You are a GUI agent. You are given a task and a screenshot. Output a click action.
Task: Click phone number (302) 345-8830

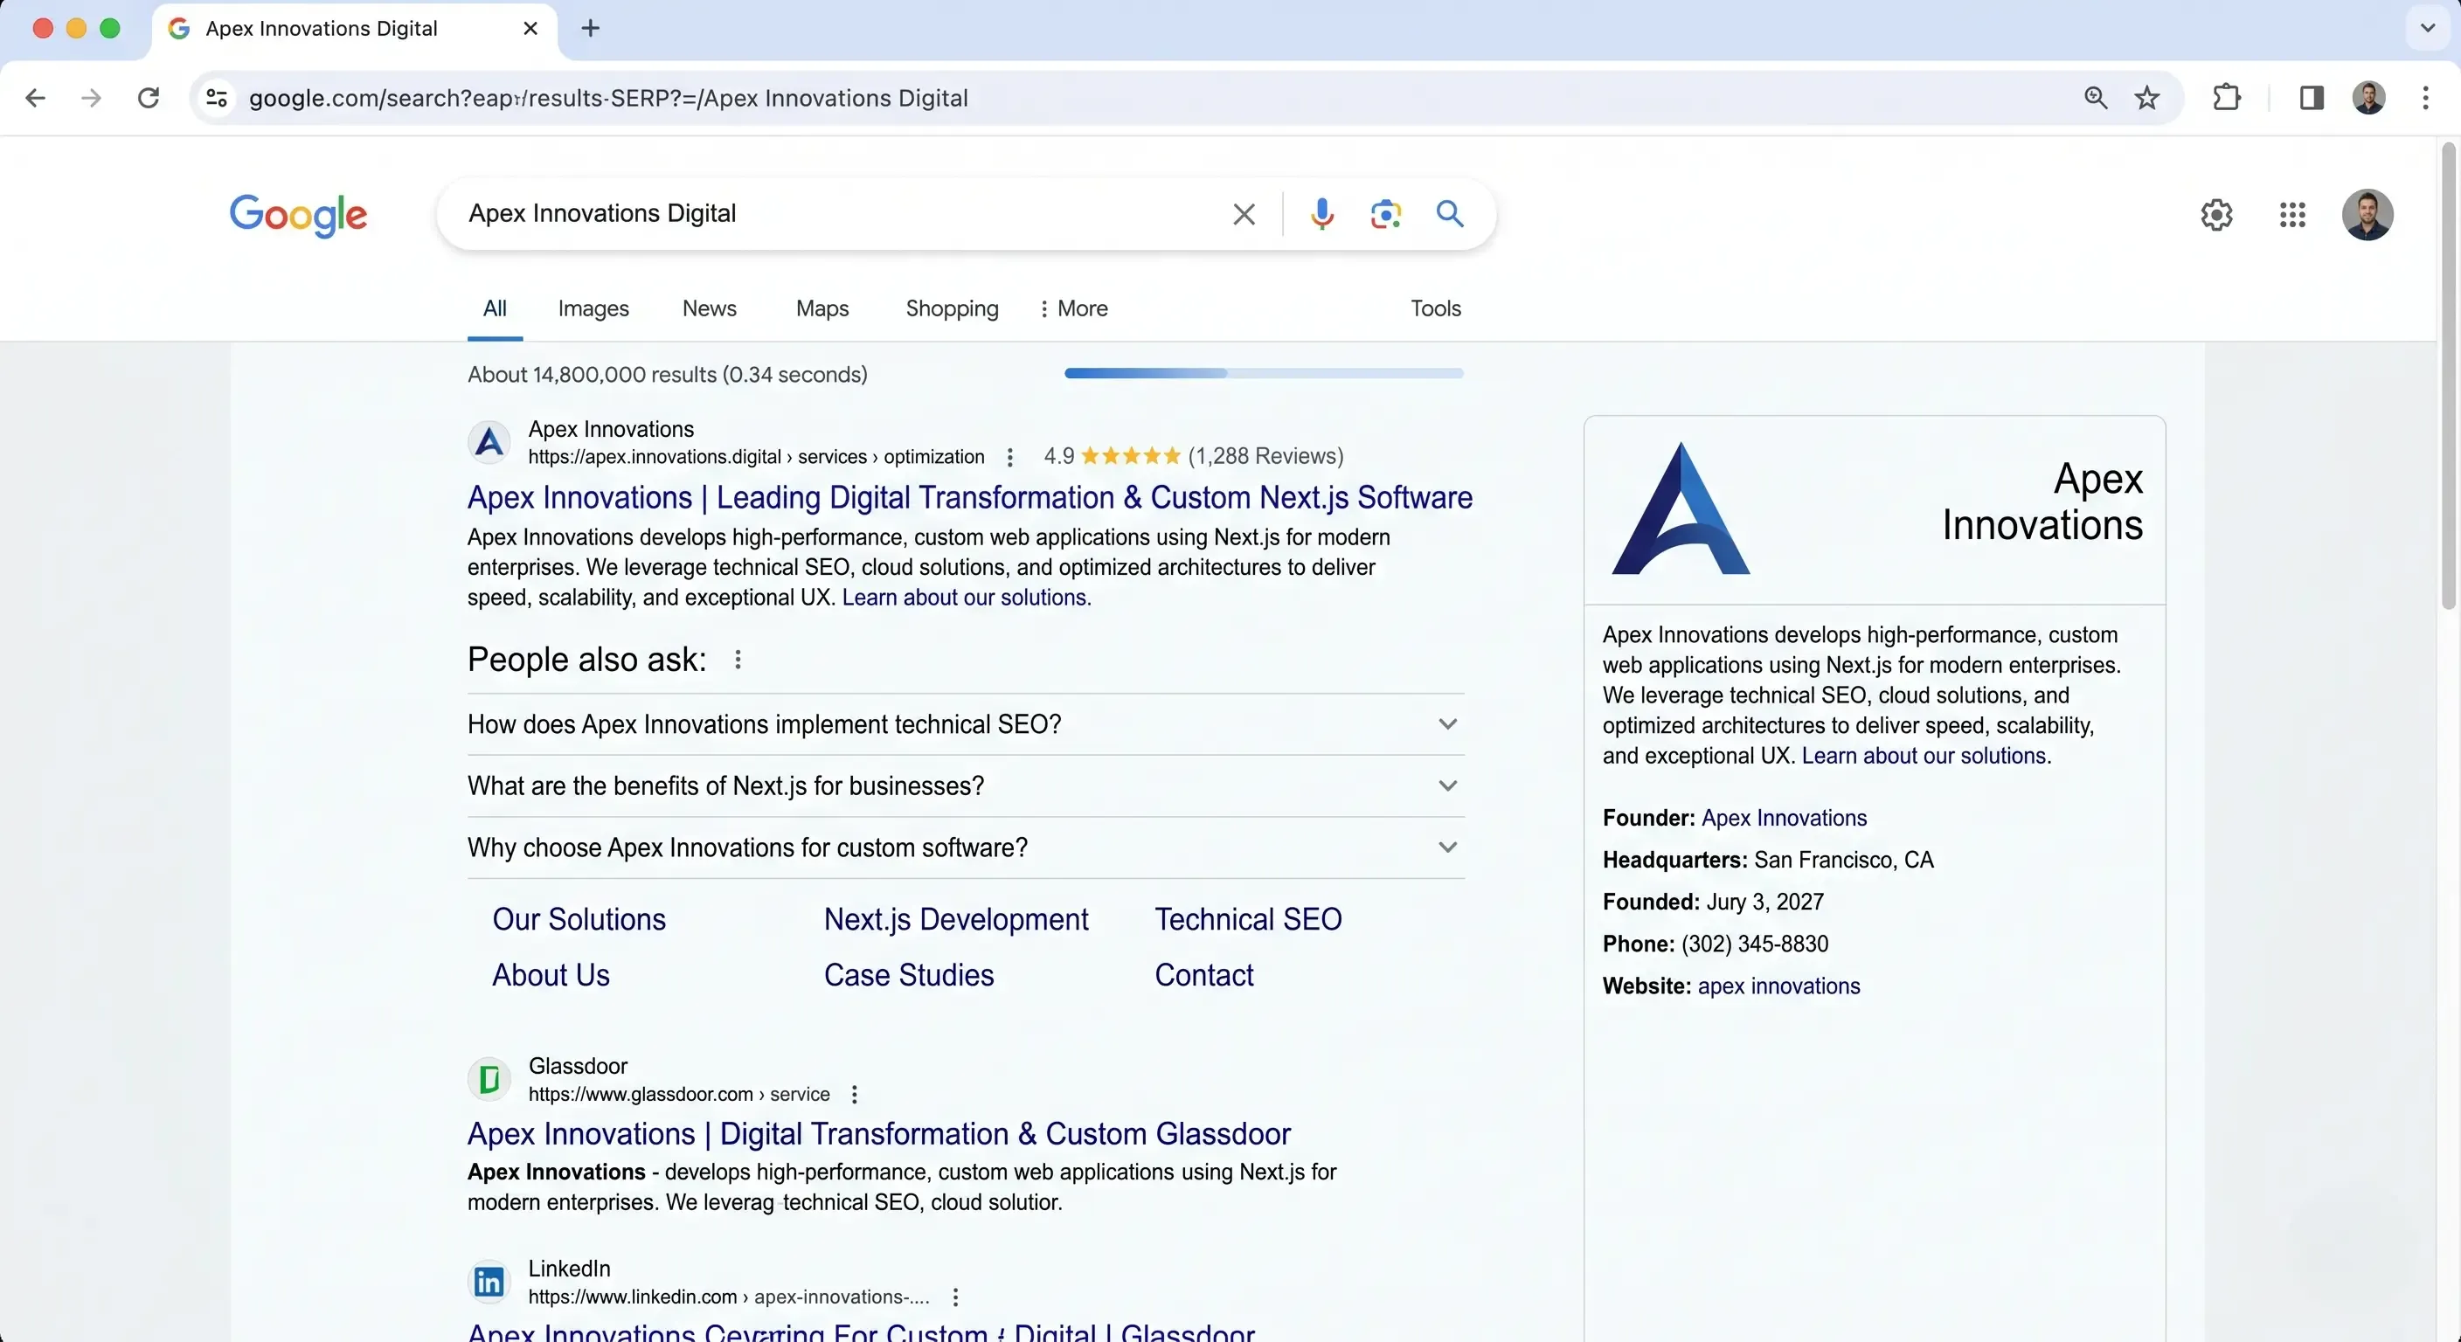[x=1755, y=944]
